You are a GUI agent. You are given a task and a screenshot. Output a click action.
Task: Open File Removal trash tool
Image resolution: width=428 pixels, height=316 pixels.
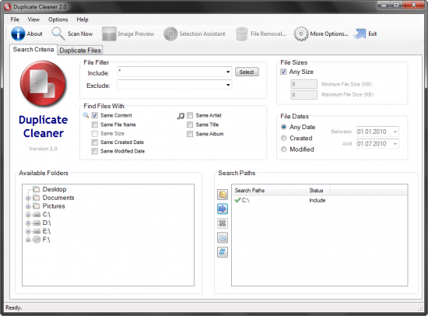click(x=241, y=34)
